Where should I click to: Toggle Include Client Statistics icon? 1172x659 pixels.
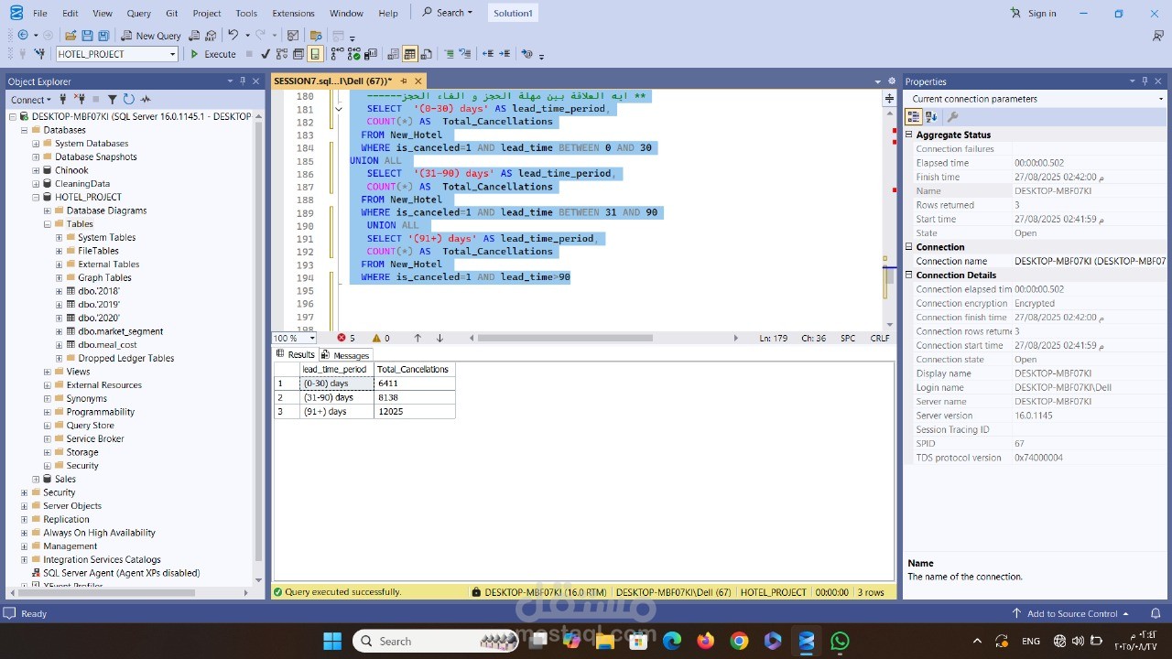[371, 54]
